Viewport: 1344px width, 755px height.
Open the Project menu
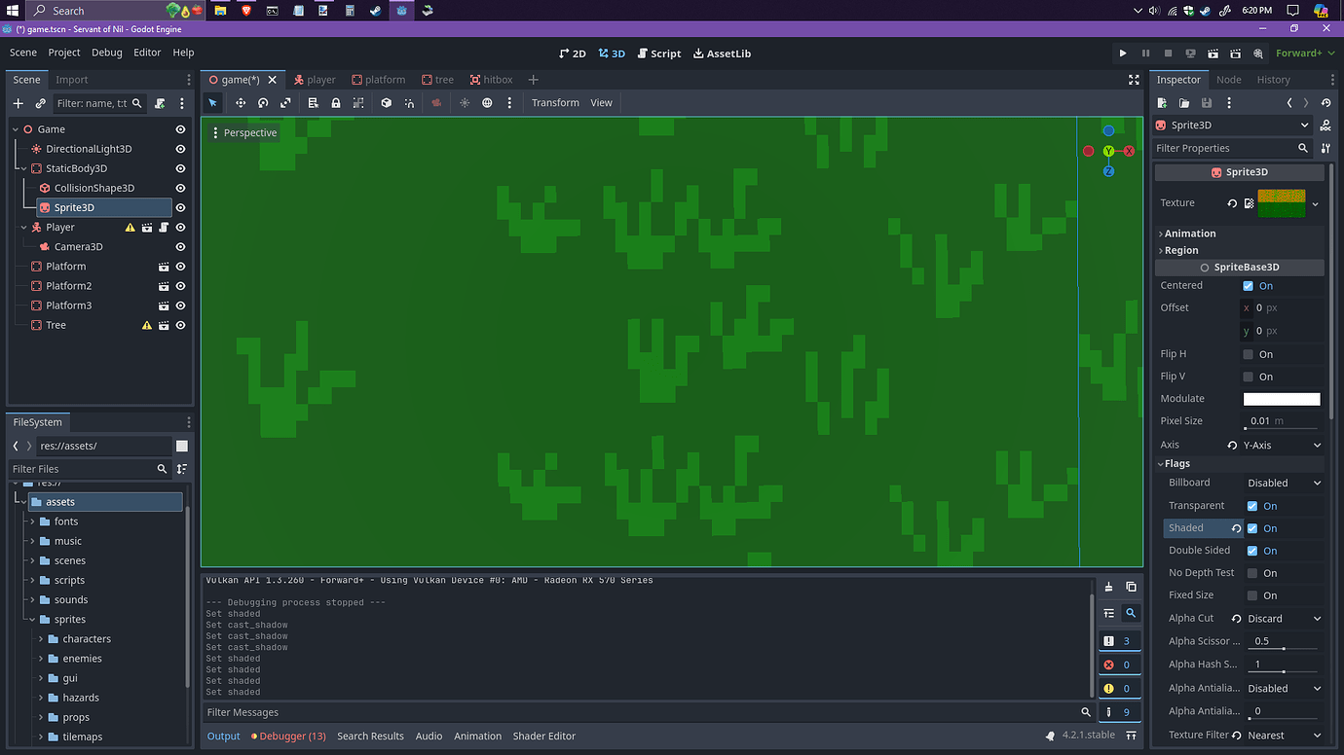pos(64,53)
